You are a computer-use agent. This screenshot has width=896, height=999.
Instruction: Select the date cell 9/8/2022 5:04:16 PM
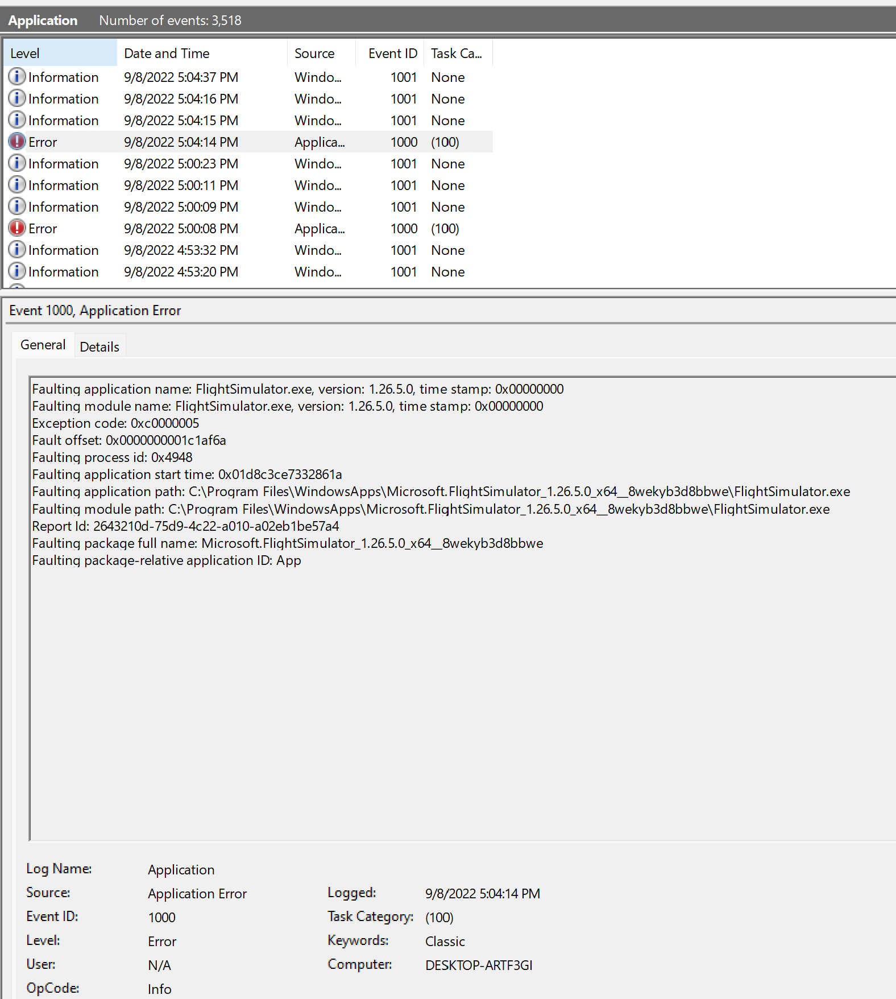[181, 99]
